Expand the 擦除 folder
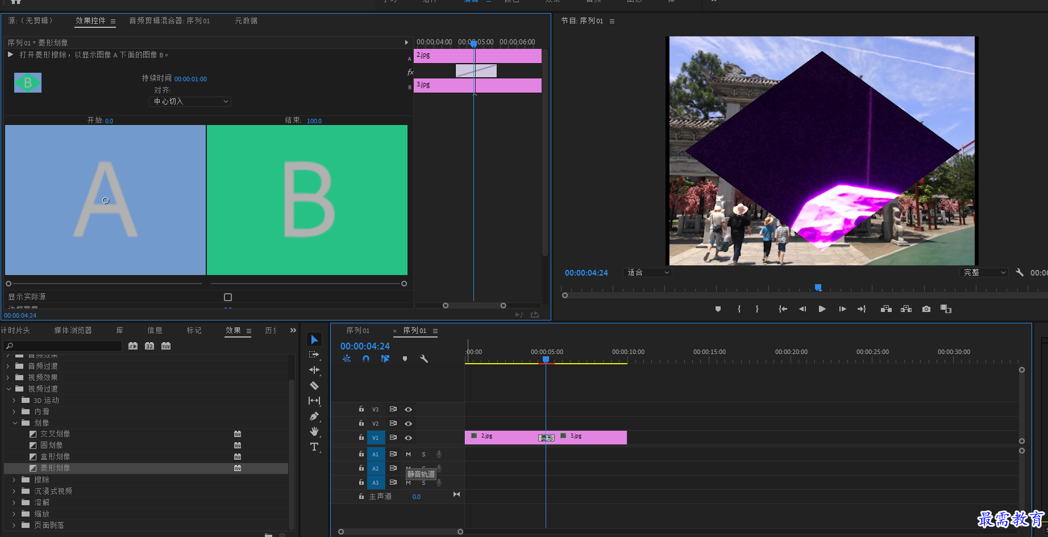Image resolution: width=1048 pixels, height=537 pixels. click(x=14, y=480)
